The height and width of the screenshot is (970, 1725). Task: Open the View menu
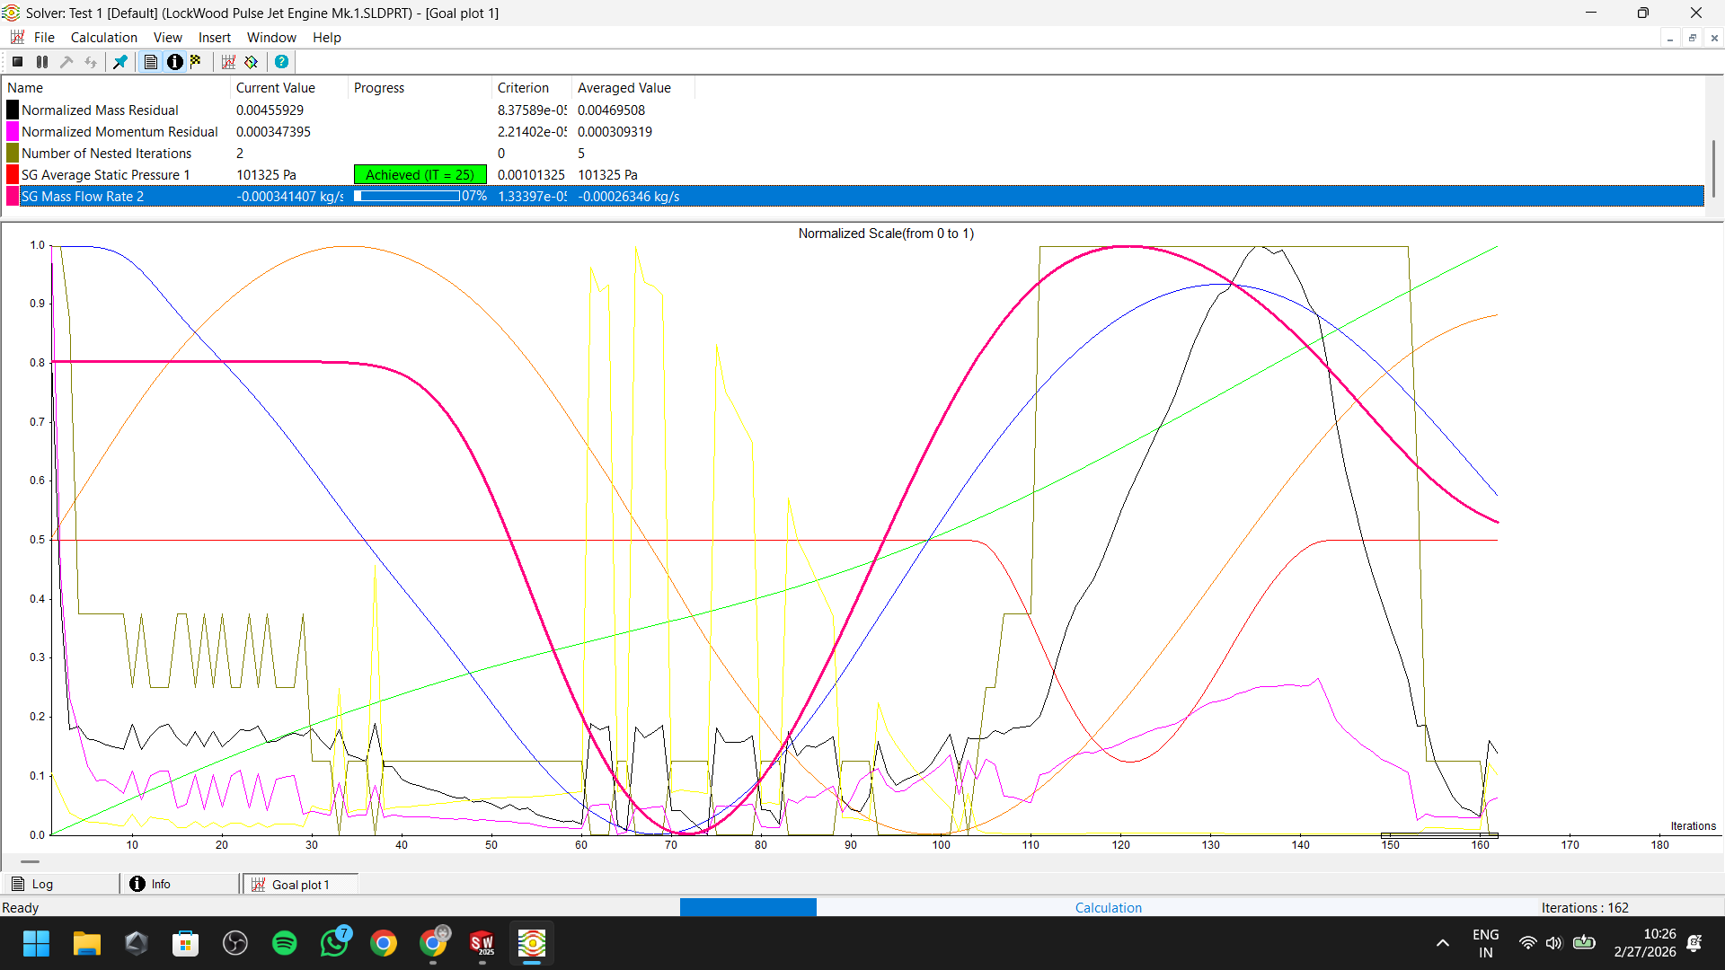[x=168, y=38]
